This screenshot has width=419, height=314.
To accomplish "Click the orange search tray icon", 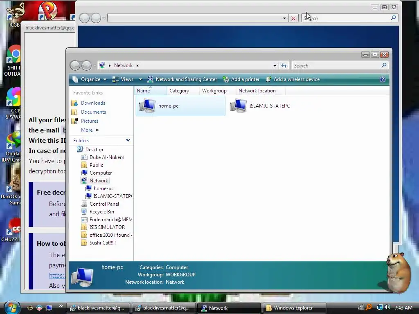I will [x=369, y=307].
